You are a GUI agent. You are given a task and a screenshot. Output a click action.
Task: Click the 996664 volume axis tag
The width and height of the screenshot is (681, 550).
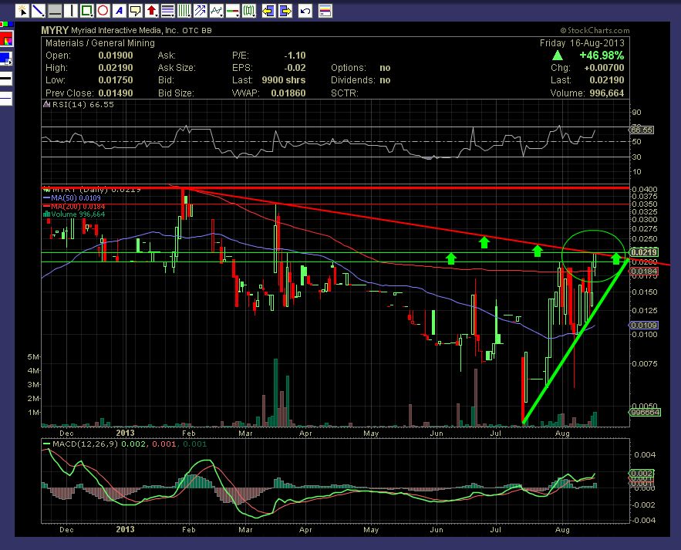click(645, 412)
